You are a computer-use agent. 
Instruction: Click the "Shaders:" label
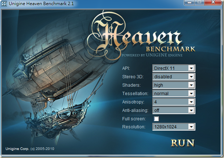[131, 85]
